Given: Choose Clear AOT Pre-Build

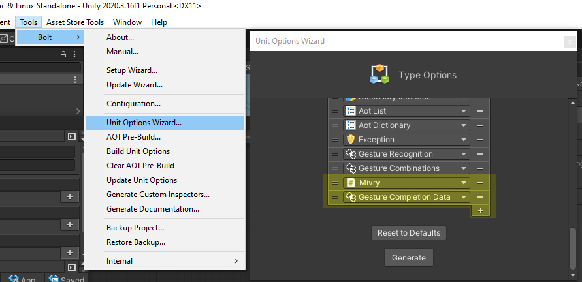Looking at the screenshot, I should (x=164, y=166).
